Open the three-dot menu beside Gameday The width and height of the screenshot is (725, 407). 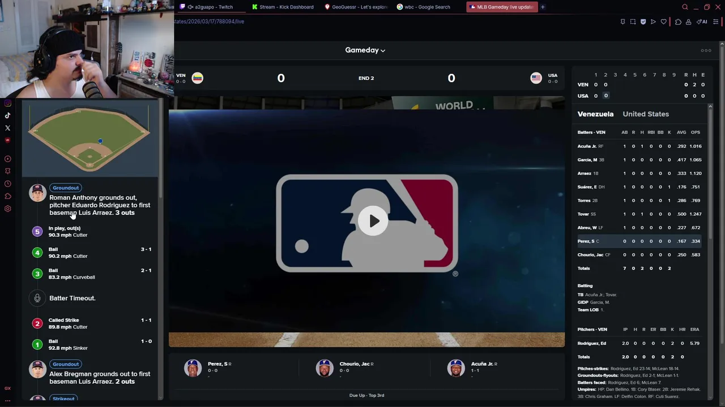click(706, 50)
